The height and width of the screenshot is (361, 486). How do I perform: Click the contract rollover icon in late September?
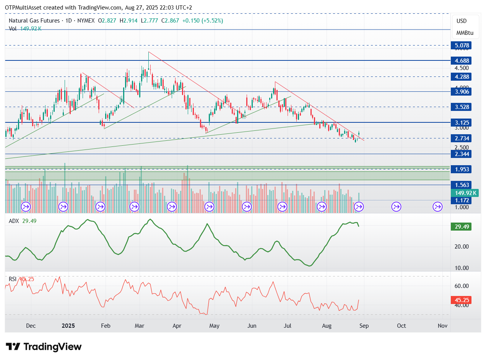click(396, 207)
